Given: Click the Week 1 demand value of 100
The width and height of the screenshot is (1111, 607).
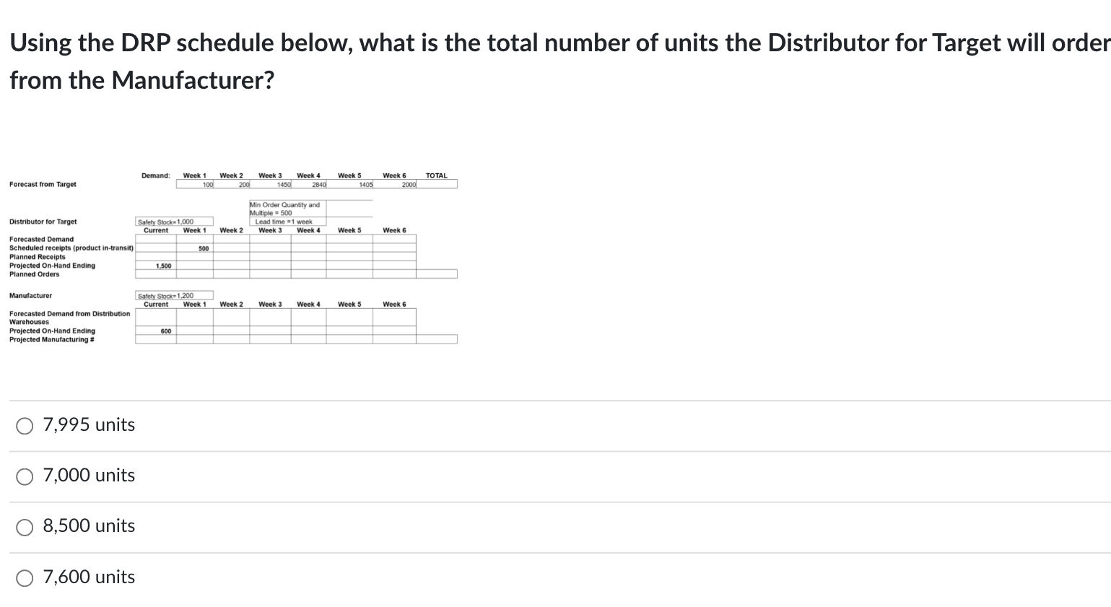Looking at the screenshot, I should 207,183.
